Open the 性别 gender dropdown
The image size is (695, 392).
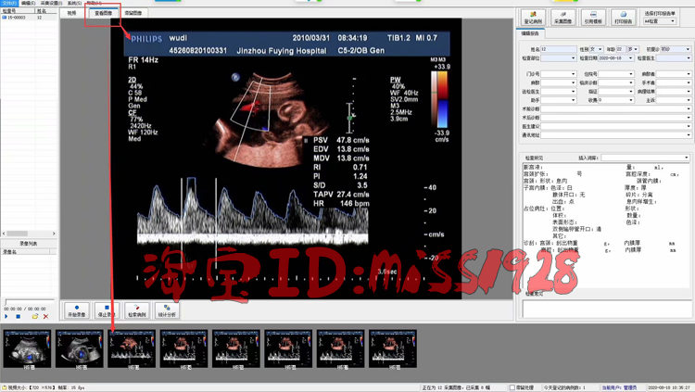(x=600, y=49)
